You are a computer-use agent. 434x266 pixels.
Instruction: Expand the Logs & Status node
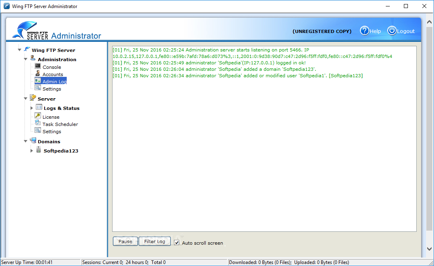coord(32,108)
